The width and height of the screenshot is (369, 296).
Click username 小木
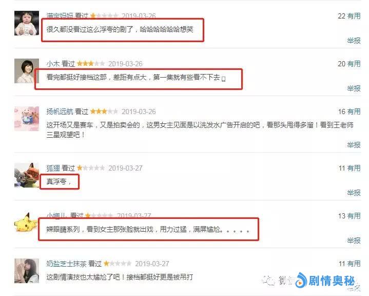tap(53, 64)
